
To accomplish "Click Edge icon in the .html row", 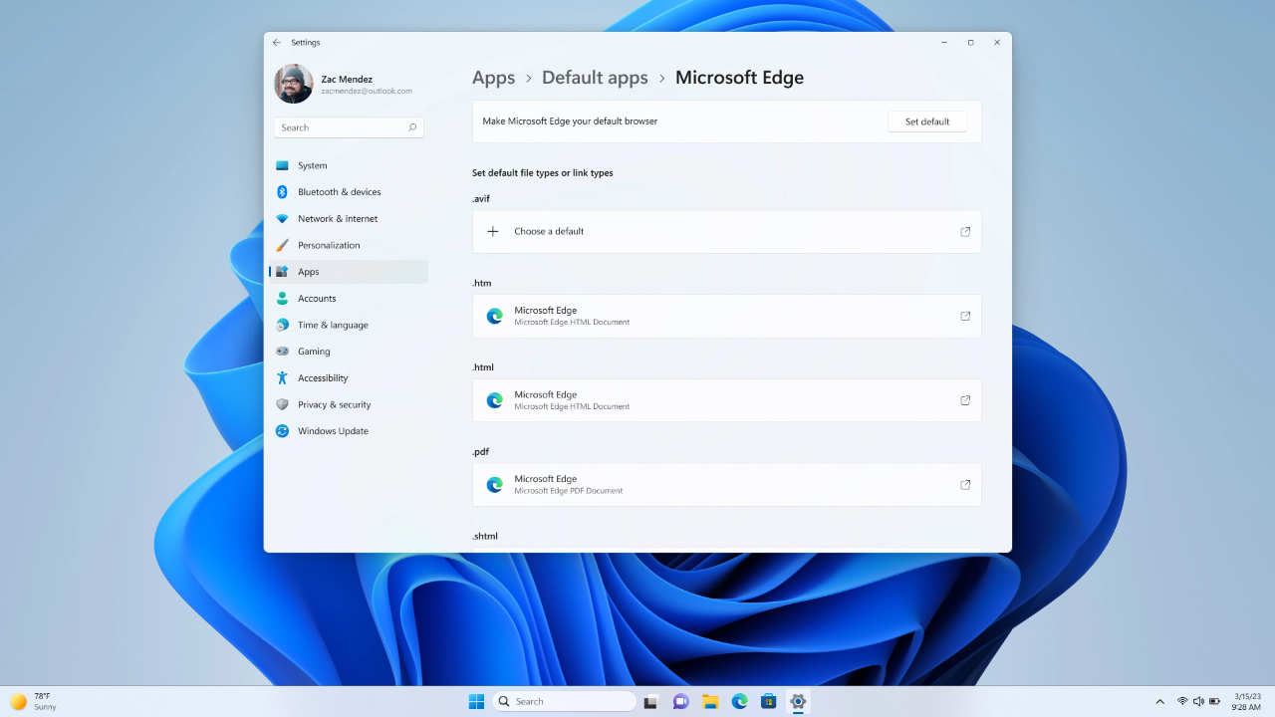I will (x=494, y=400).
